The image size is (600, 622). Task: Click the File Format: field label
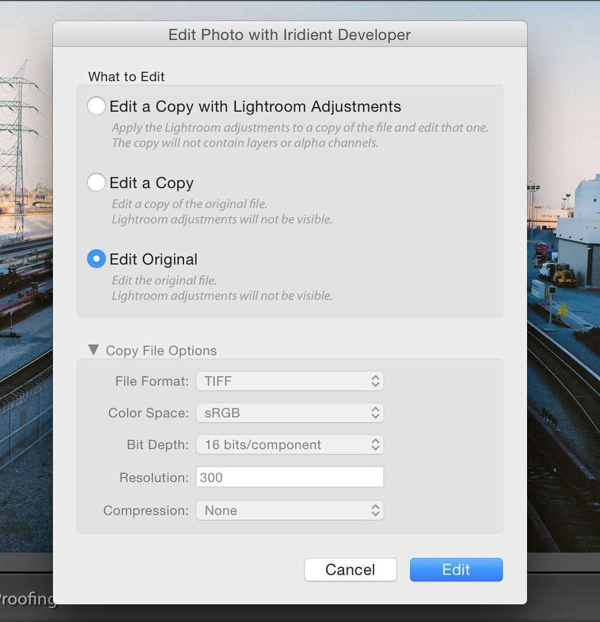(152, 381)
